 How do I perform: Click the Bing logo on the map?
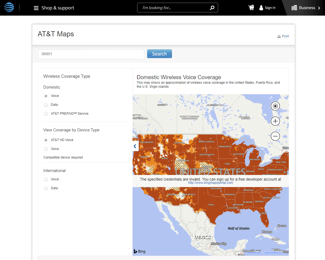point(139,251)
